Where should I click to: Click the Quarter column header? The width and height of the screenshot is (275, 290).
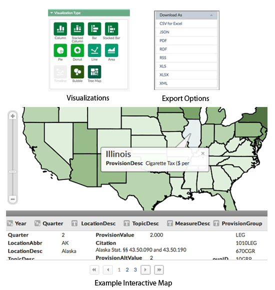click(49, 223)
